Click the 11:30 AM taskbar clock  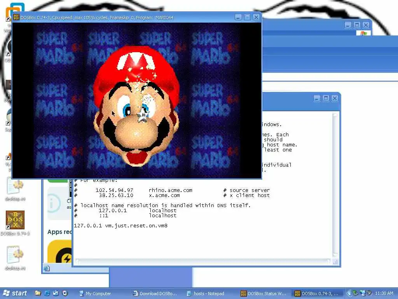[384, 293]
